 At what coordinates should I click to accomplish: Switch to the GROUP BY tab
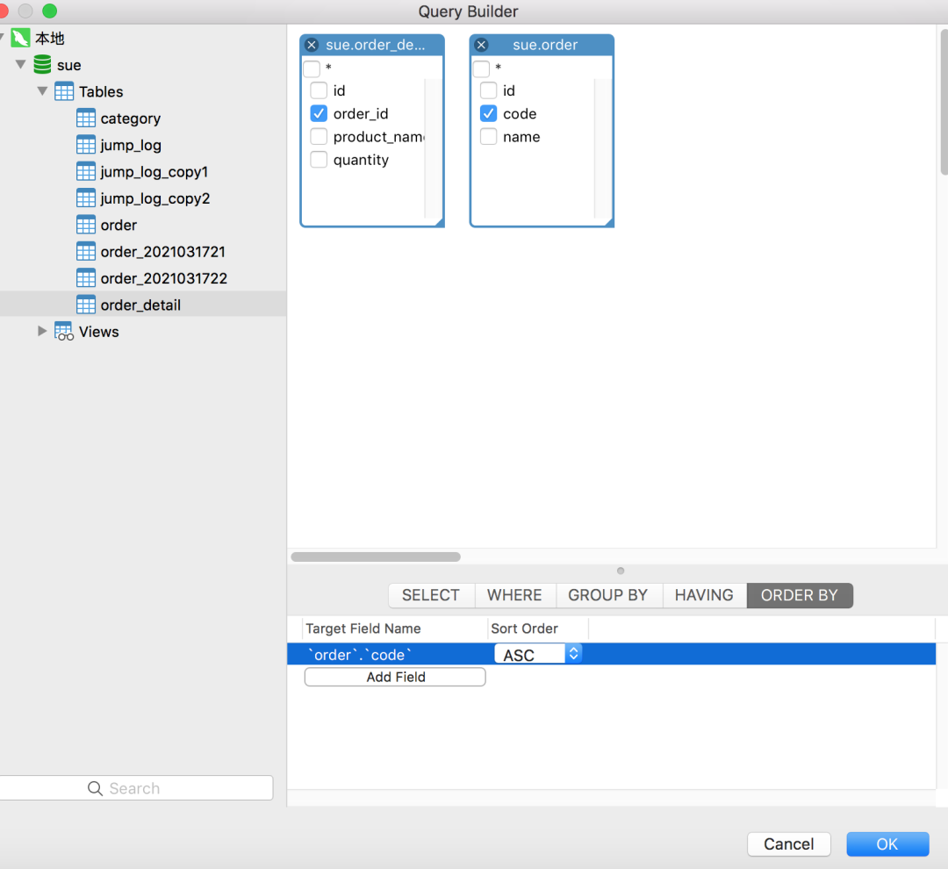pyautogui.click(x=607, y=595)
